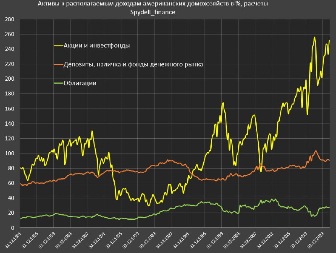Select the x-axis date "31.12.2003"

[x=231, y=240]
